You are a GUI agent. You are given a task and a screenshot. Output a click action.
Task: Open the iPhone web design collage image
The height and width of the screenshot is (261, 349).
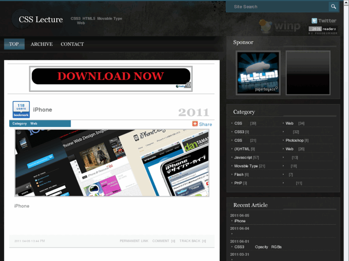tap(112, 163)
